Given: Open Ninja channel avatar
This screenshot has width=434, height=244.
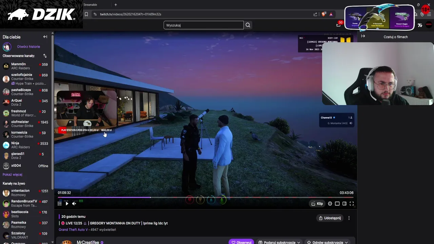Looking at the screenshot, I should point(6,145).
